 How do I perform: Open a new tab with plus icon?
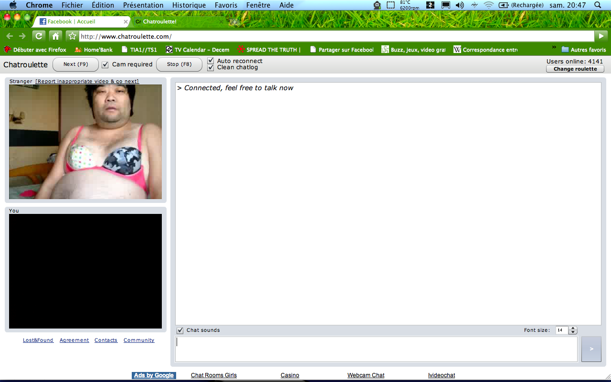(x=234, y=21)
